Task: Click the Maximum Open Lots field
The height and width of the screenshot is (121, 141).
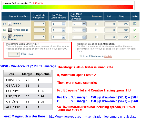Action: click(14, 54)
